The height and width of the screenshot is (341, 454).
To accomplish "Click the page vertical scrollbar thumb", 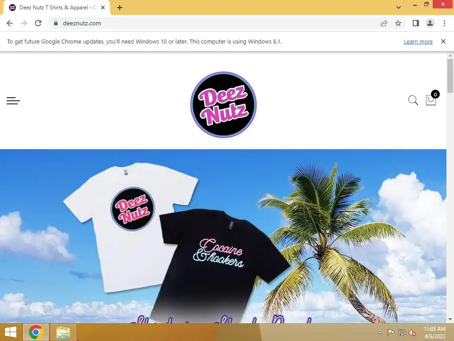I will tap(450, 76).
